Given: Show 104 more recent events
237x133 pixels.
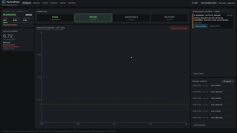Looking at the screenshot, I should tap(199, 125).
